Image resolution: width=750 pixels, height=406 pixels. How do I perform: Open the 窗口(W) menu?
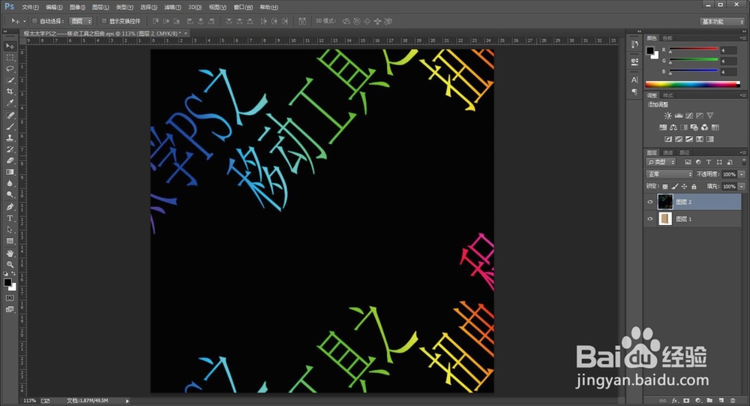(243, 8)
